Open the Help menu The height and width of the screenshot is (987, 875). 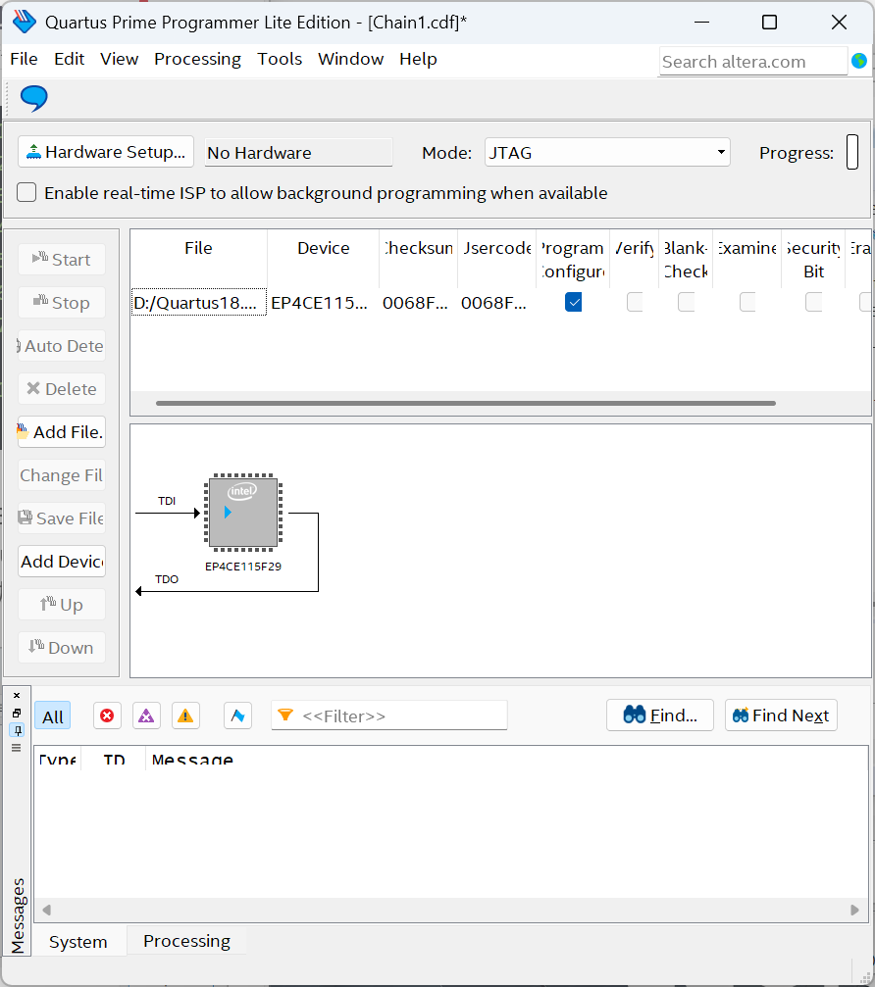[x=418, y=59]
